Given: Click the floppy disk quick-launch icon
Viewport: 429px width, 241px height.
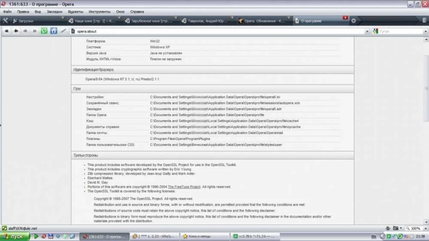Looking at the screenshot, I should click(x=51, y=236).
